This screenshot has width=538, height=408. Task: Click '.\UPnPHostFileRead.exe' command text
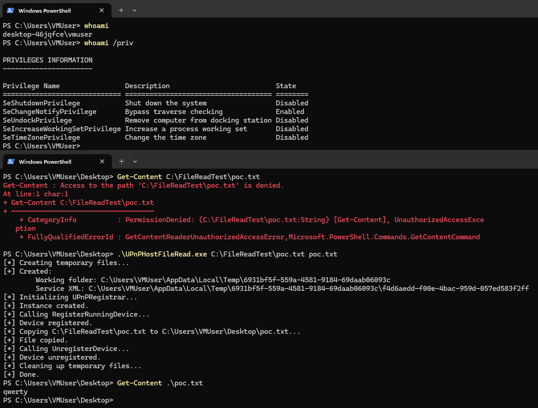click(x=162, y=254)
